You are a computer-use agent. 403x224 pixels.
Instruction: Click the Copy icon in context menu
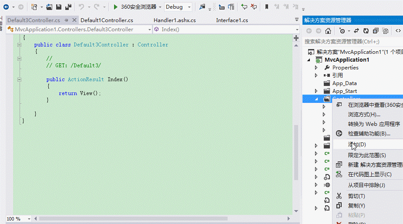[x=339, y=205]
